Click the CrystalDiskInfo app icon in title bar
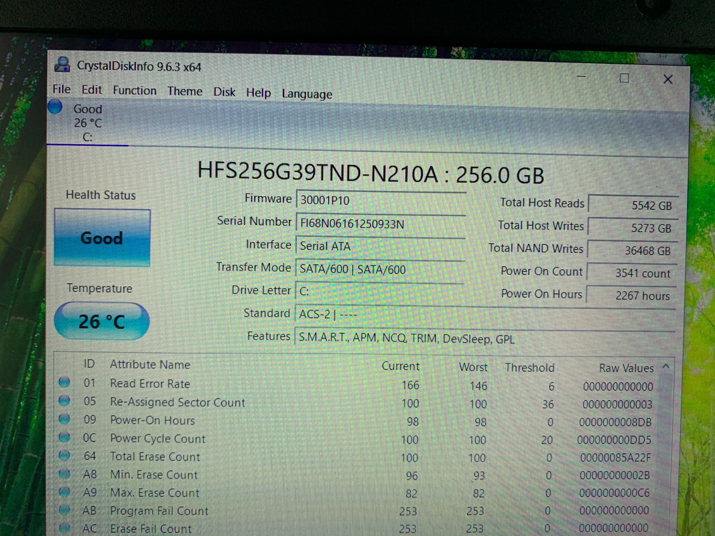The height and width of the screenshot is (536, 715). [62, 64]
